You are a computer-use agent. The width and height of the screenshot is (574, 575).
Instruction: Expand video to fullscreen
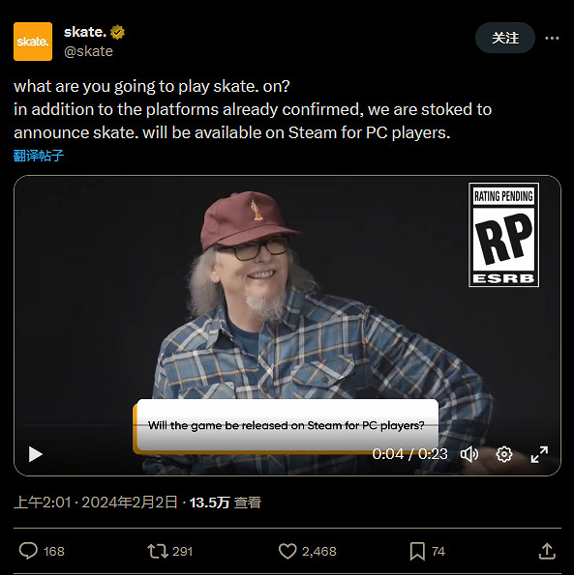point(539,454)
